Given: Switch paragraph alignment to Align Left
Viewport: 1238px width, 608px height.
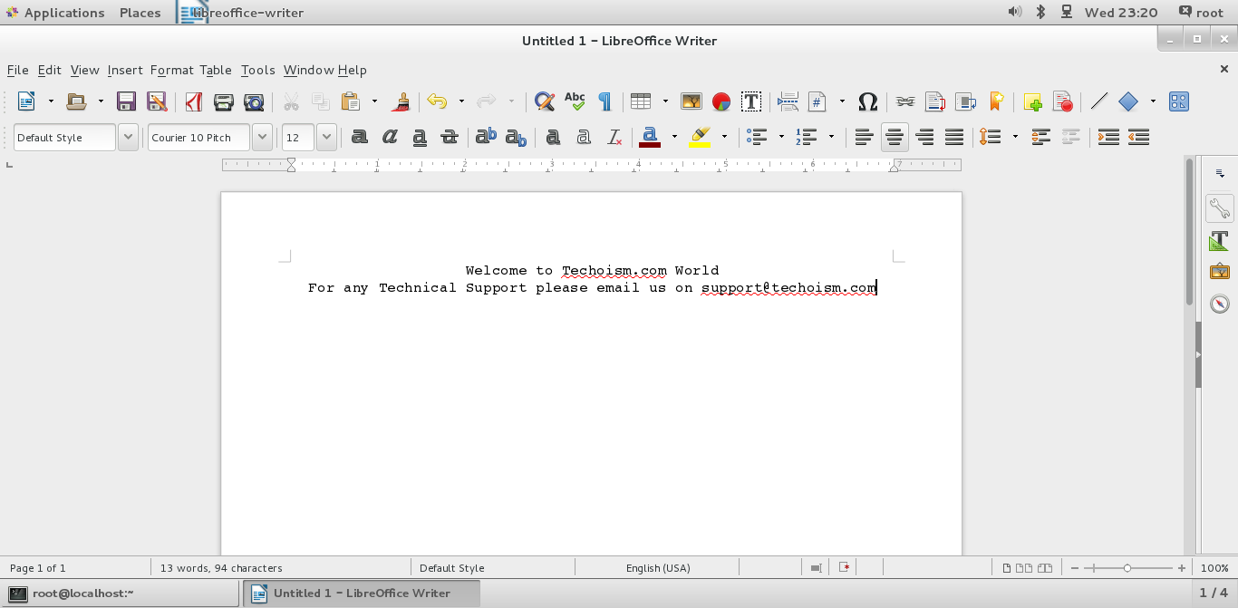Looking at the screenshot, I should [864, 137].
